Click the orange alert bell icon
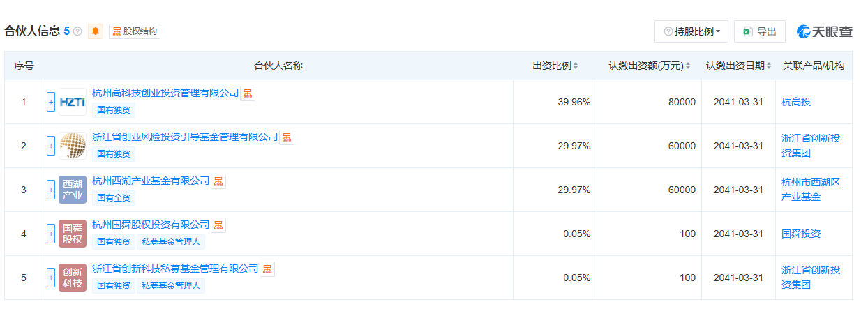 tap(96, 31)
